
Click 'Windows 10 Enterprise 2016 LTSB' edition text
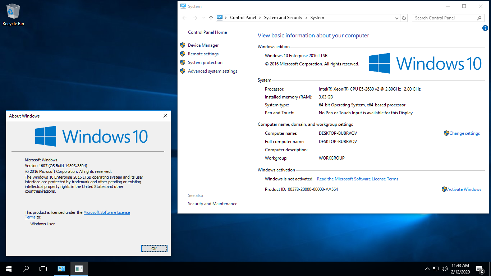[296, 56]
